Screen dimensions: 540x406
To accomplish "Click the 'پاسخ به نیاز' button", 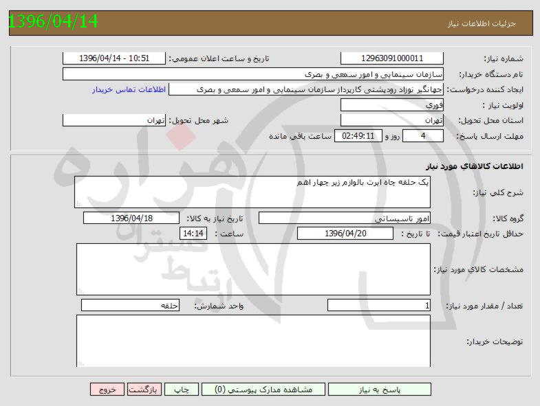I will [379, 390].
